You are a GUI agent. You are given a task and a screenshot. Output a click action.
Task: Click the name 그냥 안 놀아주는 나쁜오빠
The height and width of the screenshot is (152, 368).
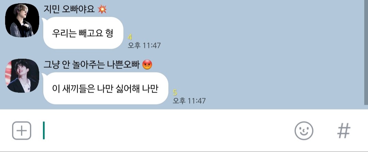tap(92, 65)
